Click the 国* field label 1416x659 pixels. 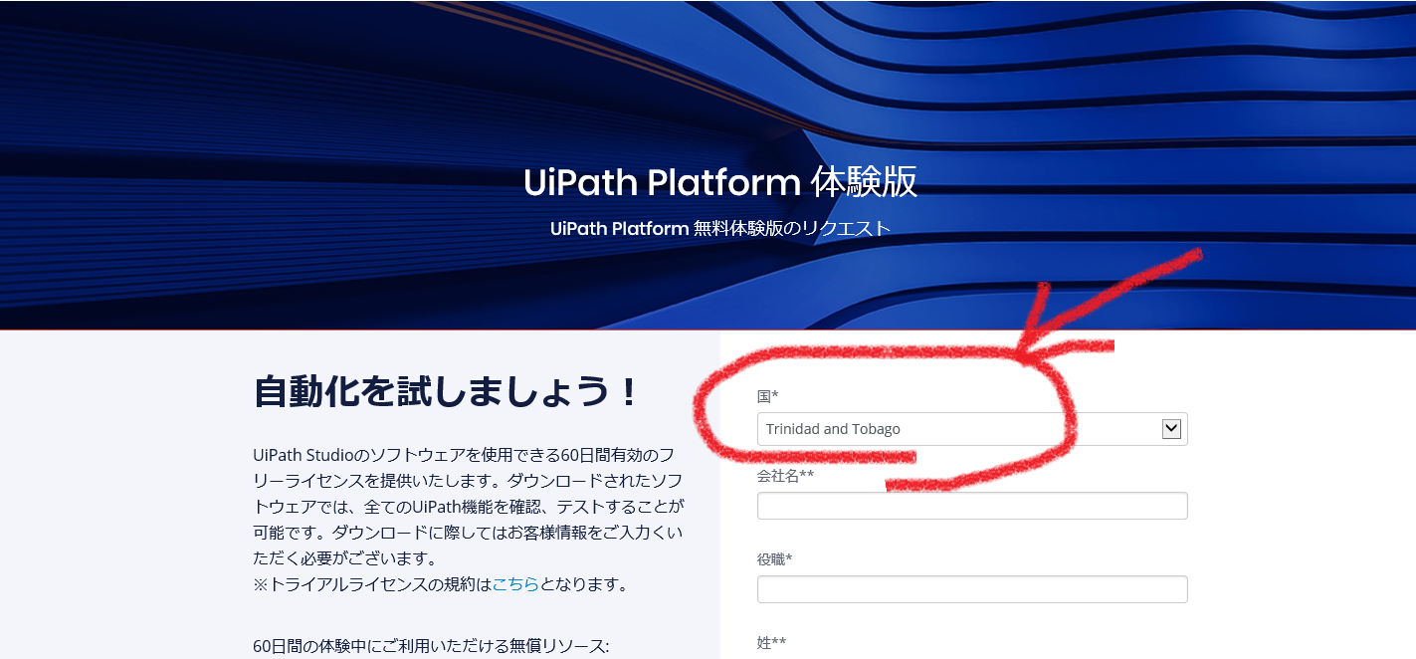[767, 396]
